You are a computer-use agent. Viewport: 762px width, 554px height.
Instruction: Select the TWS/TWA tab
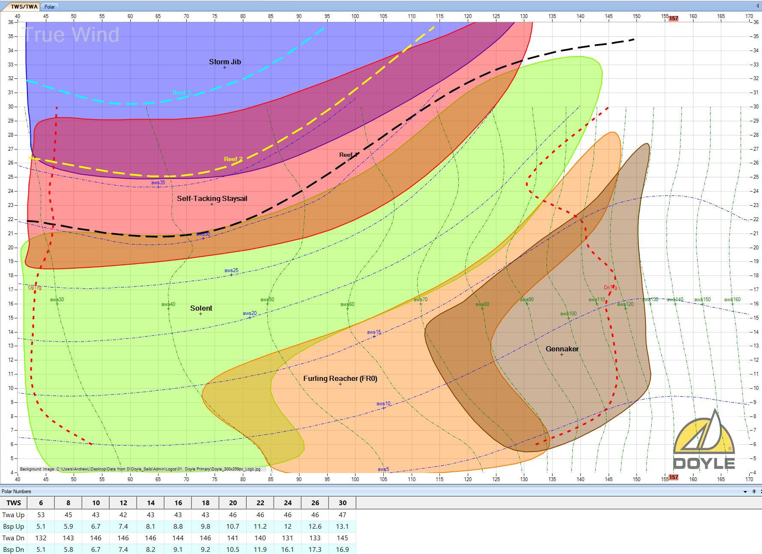[x=24, y=6]
